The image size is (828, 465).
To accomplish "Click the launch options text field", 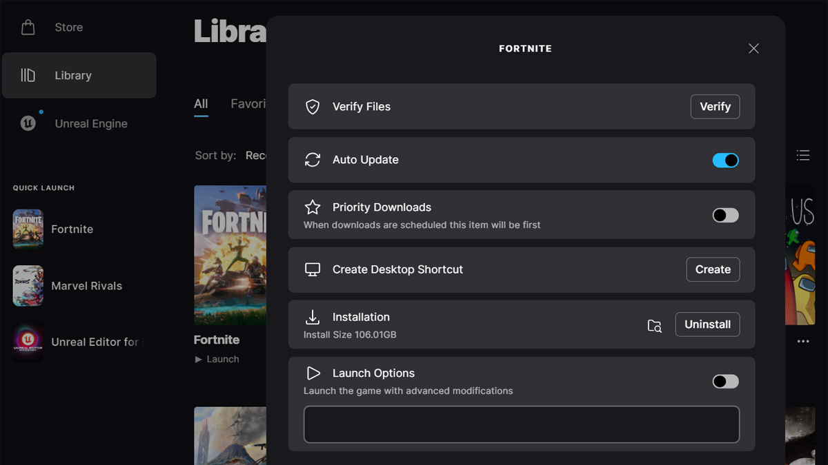I will pyautogui.click(x=522, y=424).
